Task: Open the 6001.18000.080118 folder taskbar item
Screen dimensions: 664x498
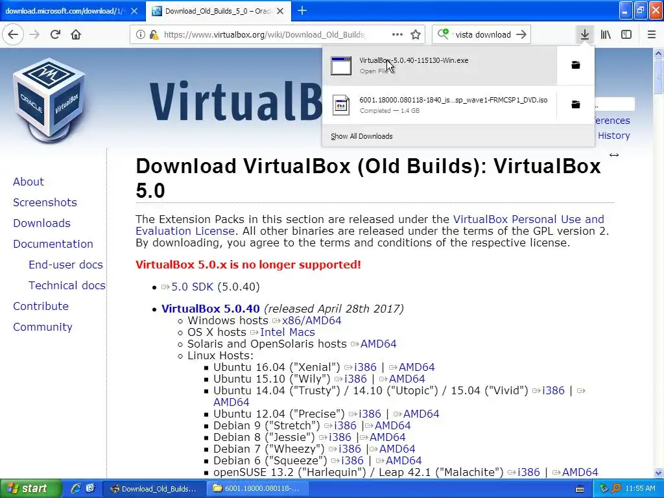Action: point(257,489)
